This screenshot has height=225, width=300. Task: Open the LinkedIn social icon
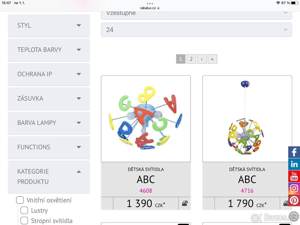[294, 164]
